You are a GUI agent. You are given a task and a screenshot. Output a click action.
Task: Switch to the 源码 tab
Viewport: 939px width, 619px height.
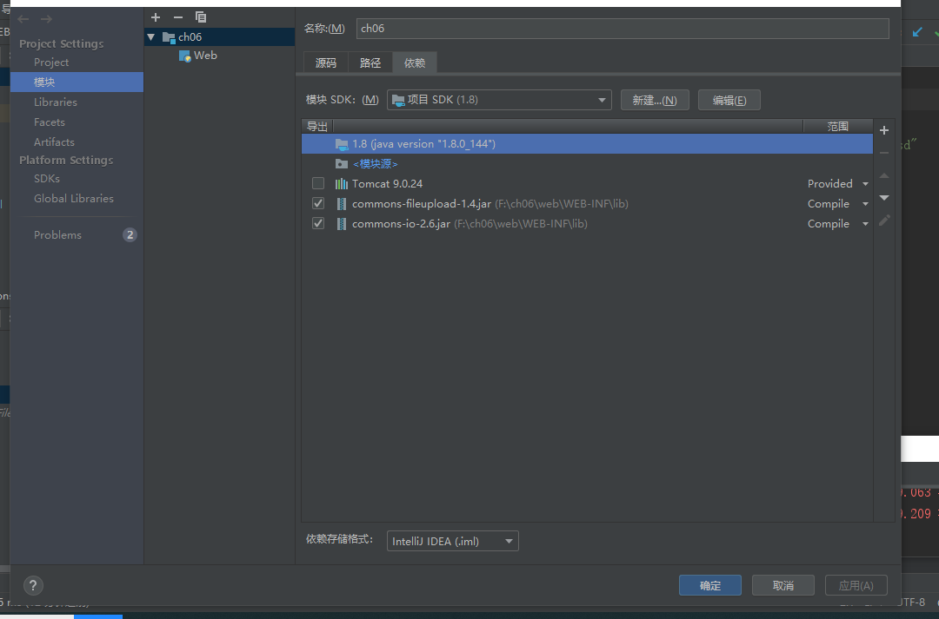(326, 63)
